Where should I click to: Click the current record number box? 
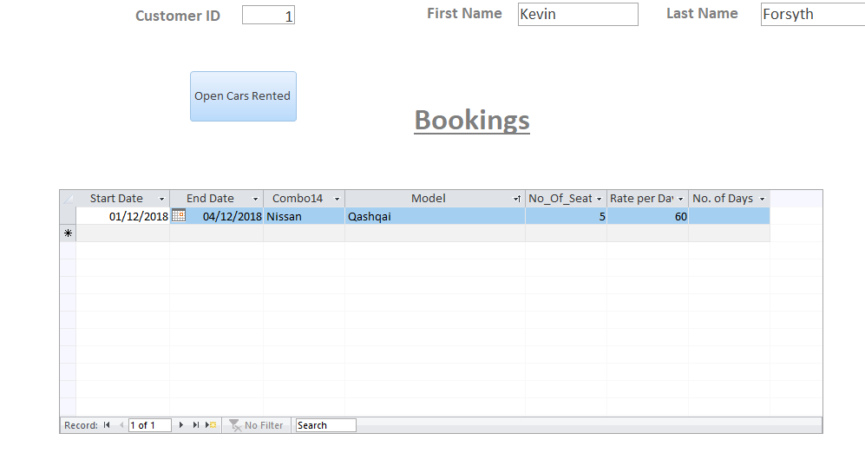tap(149, 425)
